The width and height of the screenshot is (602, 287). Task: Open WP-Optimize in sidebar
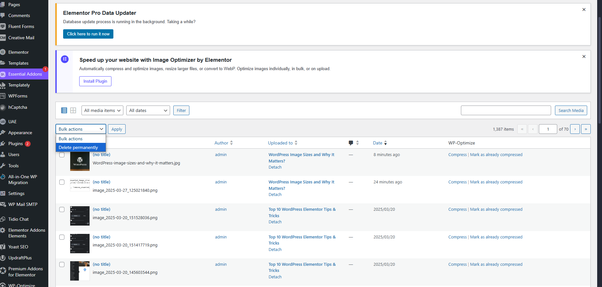(22, 285)
